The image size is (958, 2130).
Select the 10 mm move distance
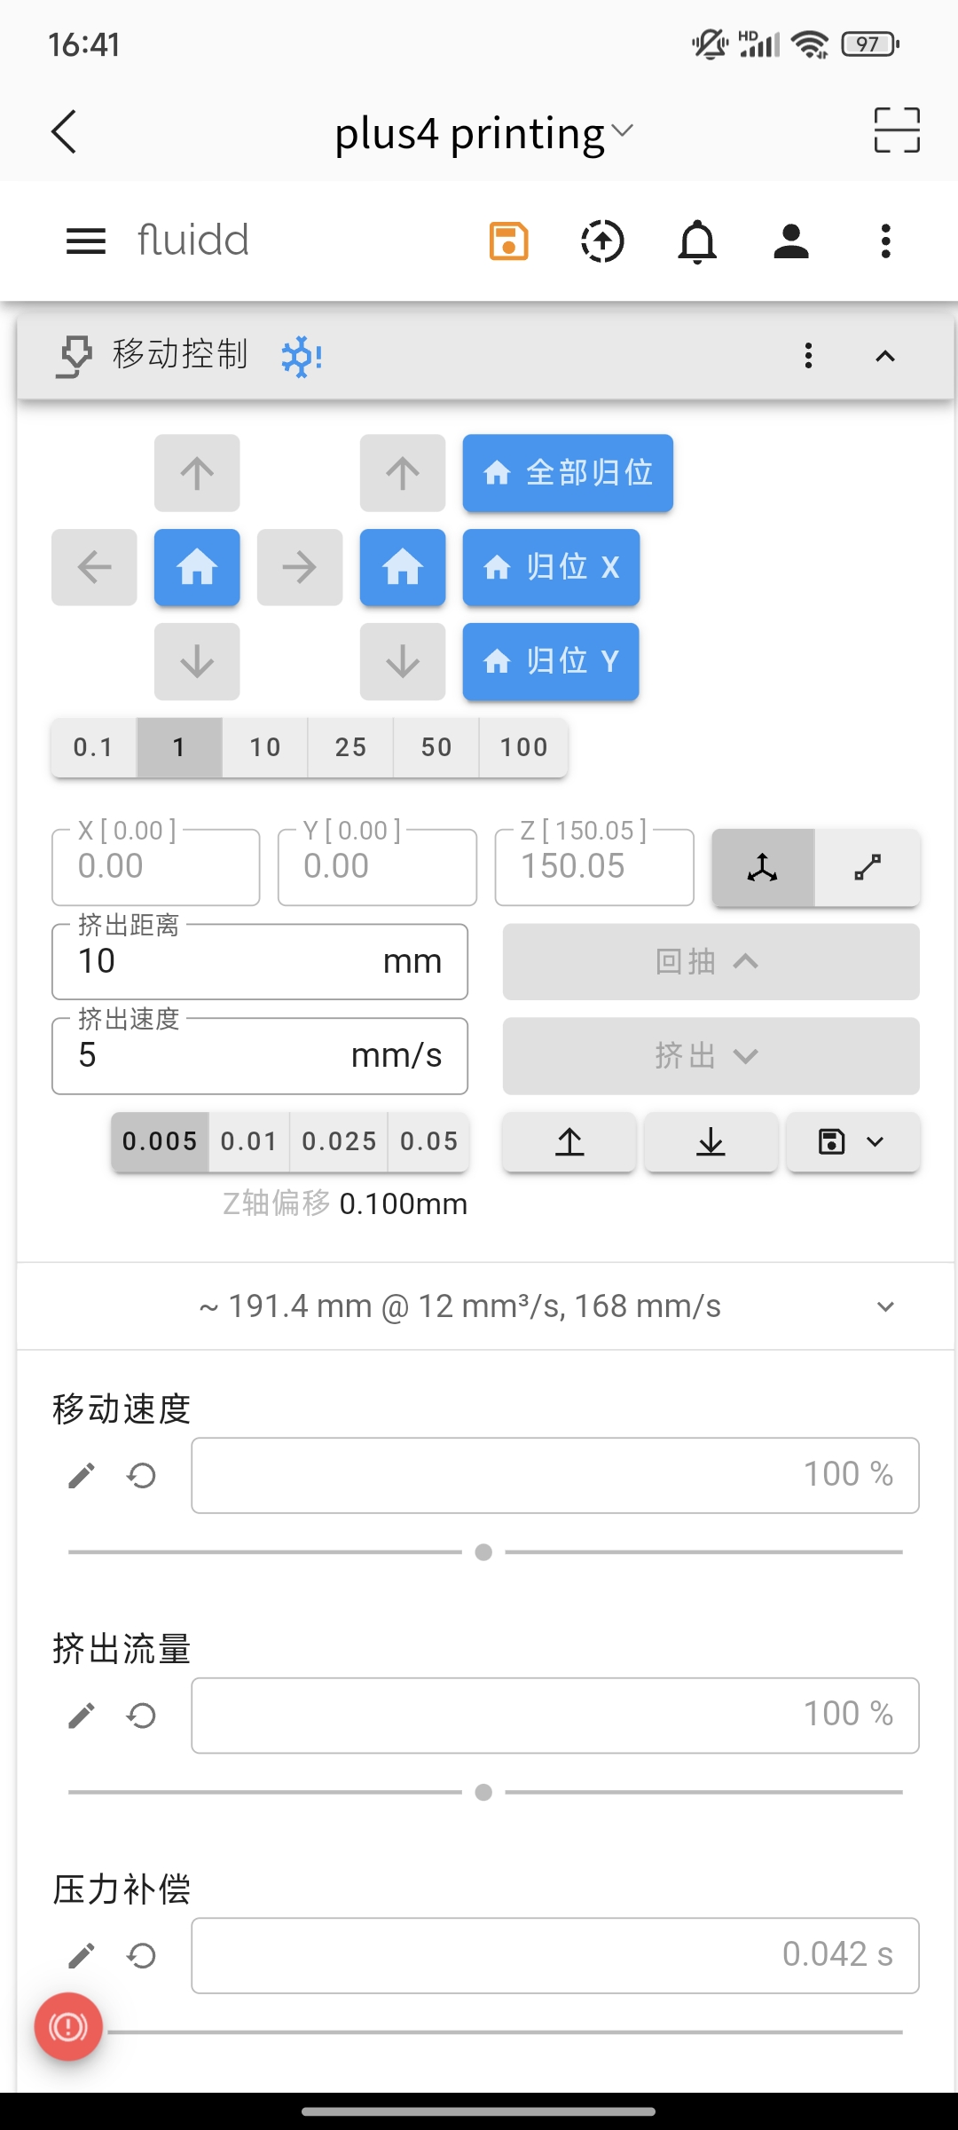pyautogui.click(x=264, y=747)
